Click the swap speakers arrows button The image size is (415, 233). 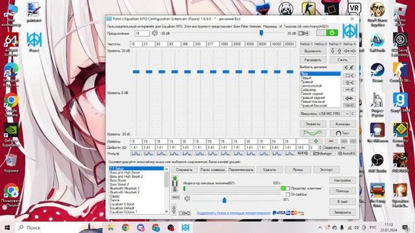pyautogui.click(x=350, y=98)
